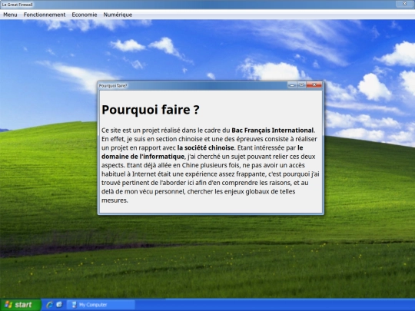Viewport: 415px width, 311px height.
Task: Minimize the Pourquoi faire? window
Action: coord(292,85)
